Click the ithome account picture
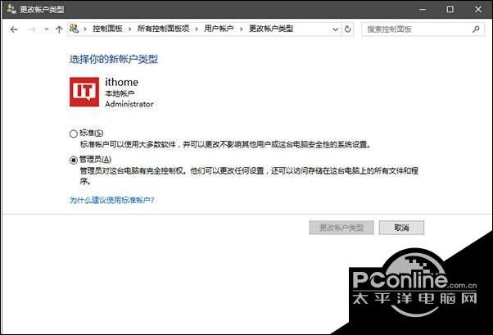Screen dimensions: 493x335 point(84,92)
